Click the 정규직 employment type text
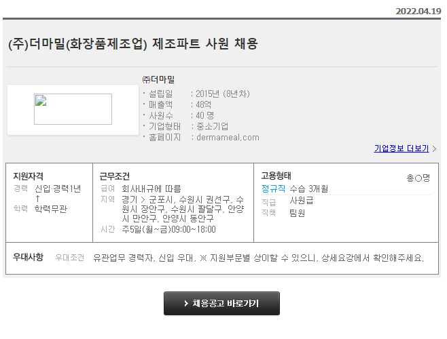This screenshot has height=339, width=447. point(274,188)
